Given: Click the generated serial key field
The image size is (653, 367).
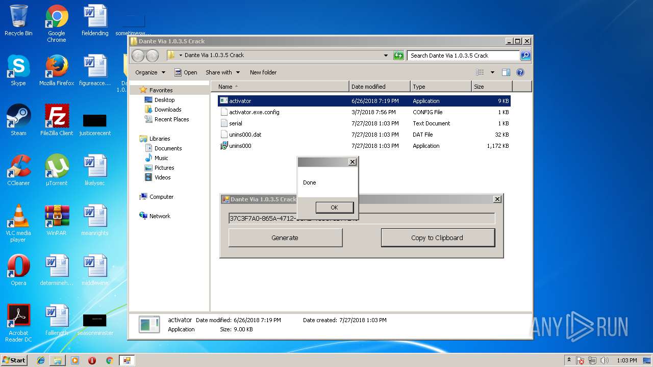Looking at the screenshot, I should coord(362,218).
